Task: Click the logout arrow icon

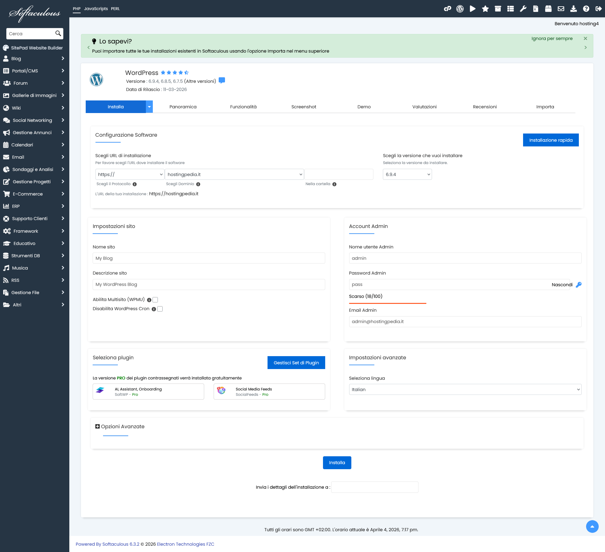Action: [x=599, y=9]
